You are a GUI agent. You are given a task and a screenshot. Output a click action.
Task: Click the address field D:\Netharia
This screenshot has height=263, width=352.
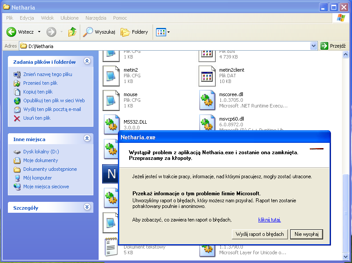tap(165, 46)
